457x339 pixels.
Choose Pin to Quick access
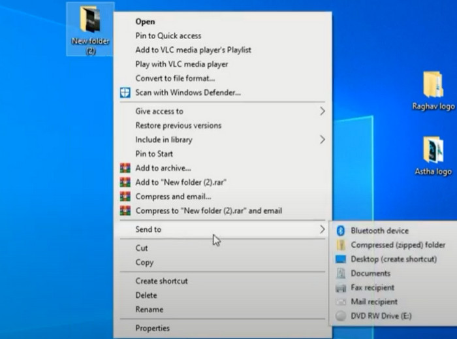(x=223, y=36)
